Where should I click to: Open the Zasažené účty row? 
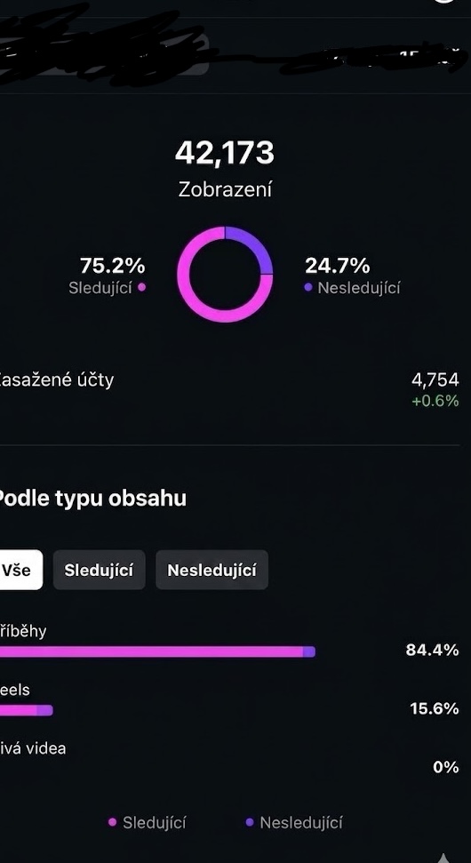click(x=229, y=388)
